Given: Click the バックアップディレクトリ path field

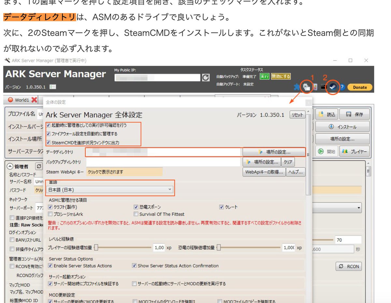Looking at the screenshot, I should (163, 162).
